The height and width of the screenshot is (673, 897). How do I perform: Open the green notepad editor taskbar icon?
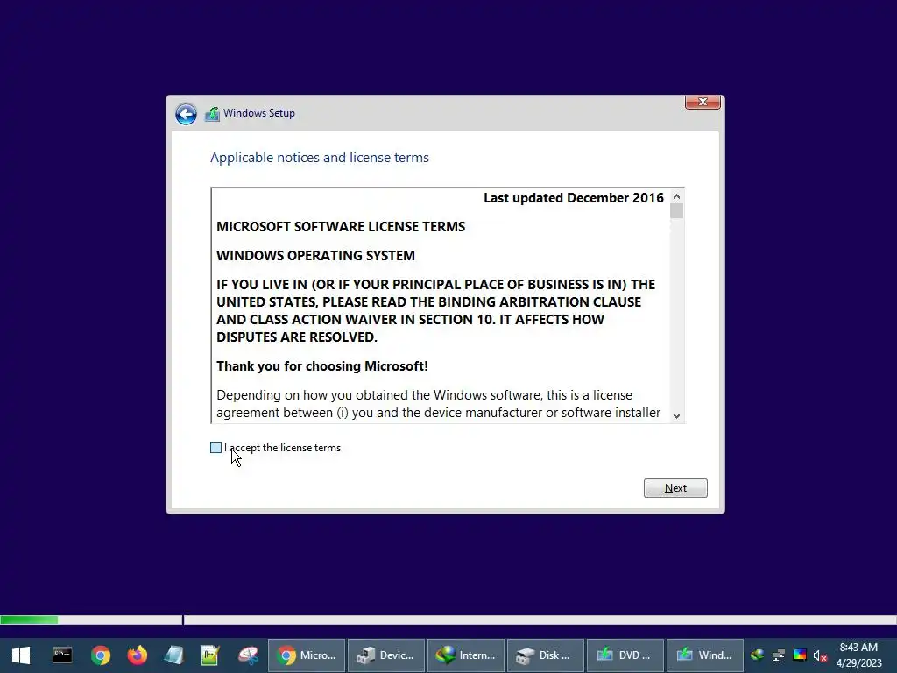coord(210,655)
